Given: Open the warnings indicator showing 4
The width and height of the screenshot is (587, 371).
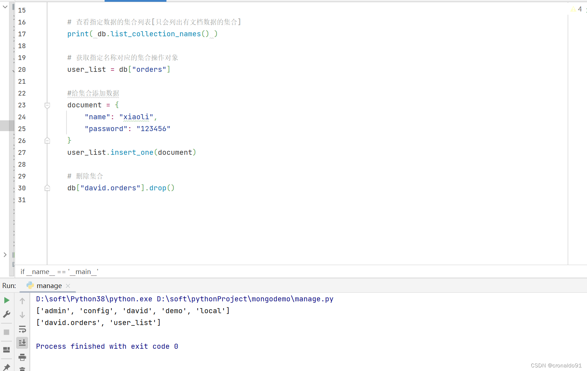Looking at the screenshot, I should (576, 9).
